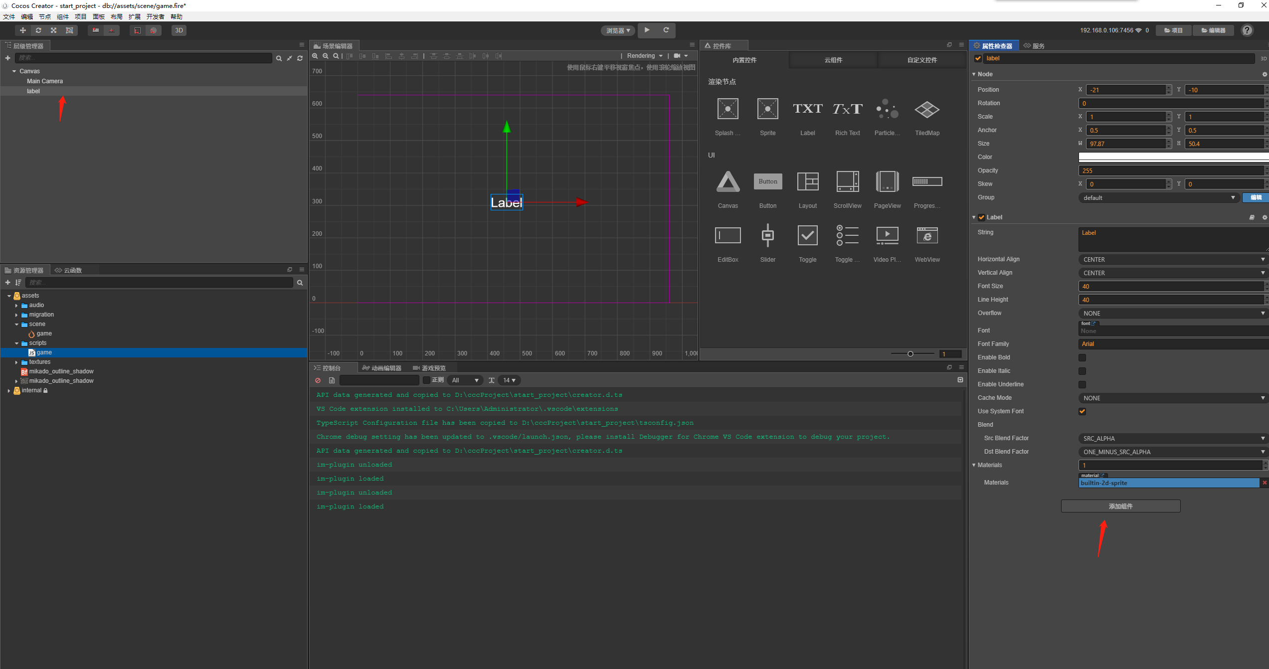Select the Rotate tool in the toolbar
This screenshot has height=669, width=1269.
coord(38,30)
